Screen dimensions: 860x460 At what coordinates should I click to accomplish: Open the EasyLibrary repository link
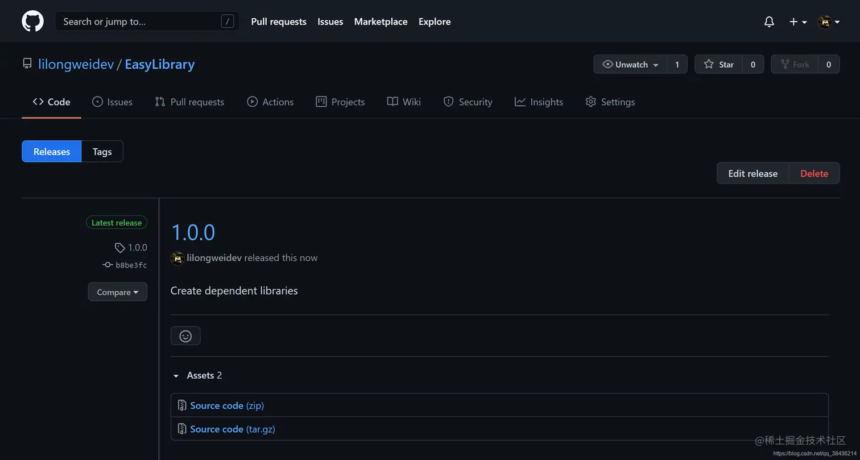(x=160, y=64)
